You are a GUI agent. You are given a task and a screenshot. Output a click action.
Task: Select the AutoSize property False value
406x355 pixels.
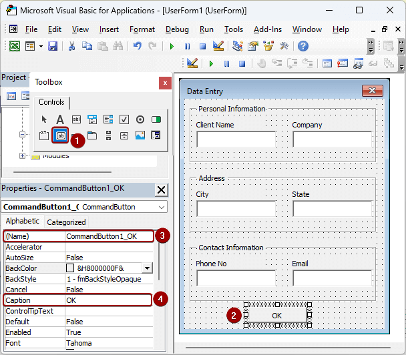109,258
